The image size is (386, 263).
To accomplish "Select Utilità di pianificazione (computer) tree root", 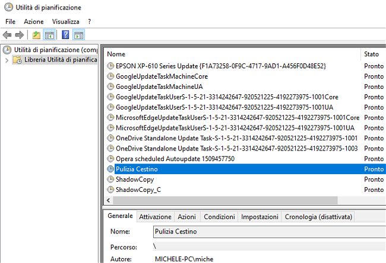I will pyautogui.click(x=56, y=50).
